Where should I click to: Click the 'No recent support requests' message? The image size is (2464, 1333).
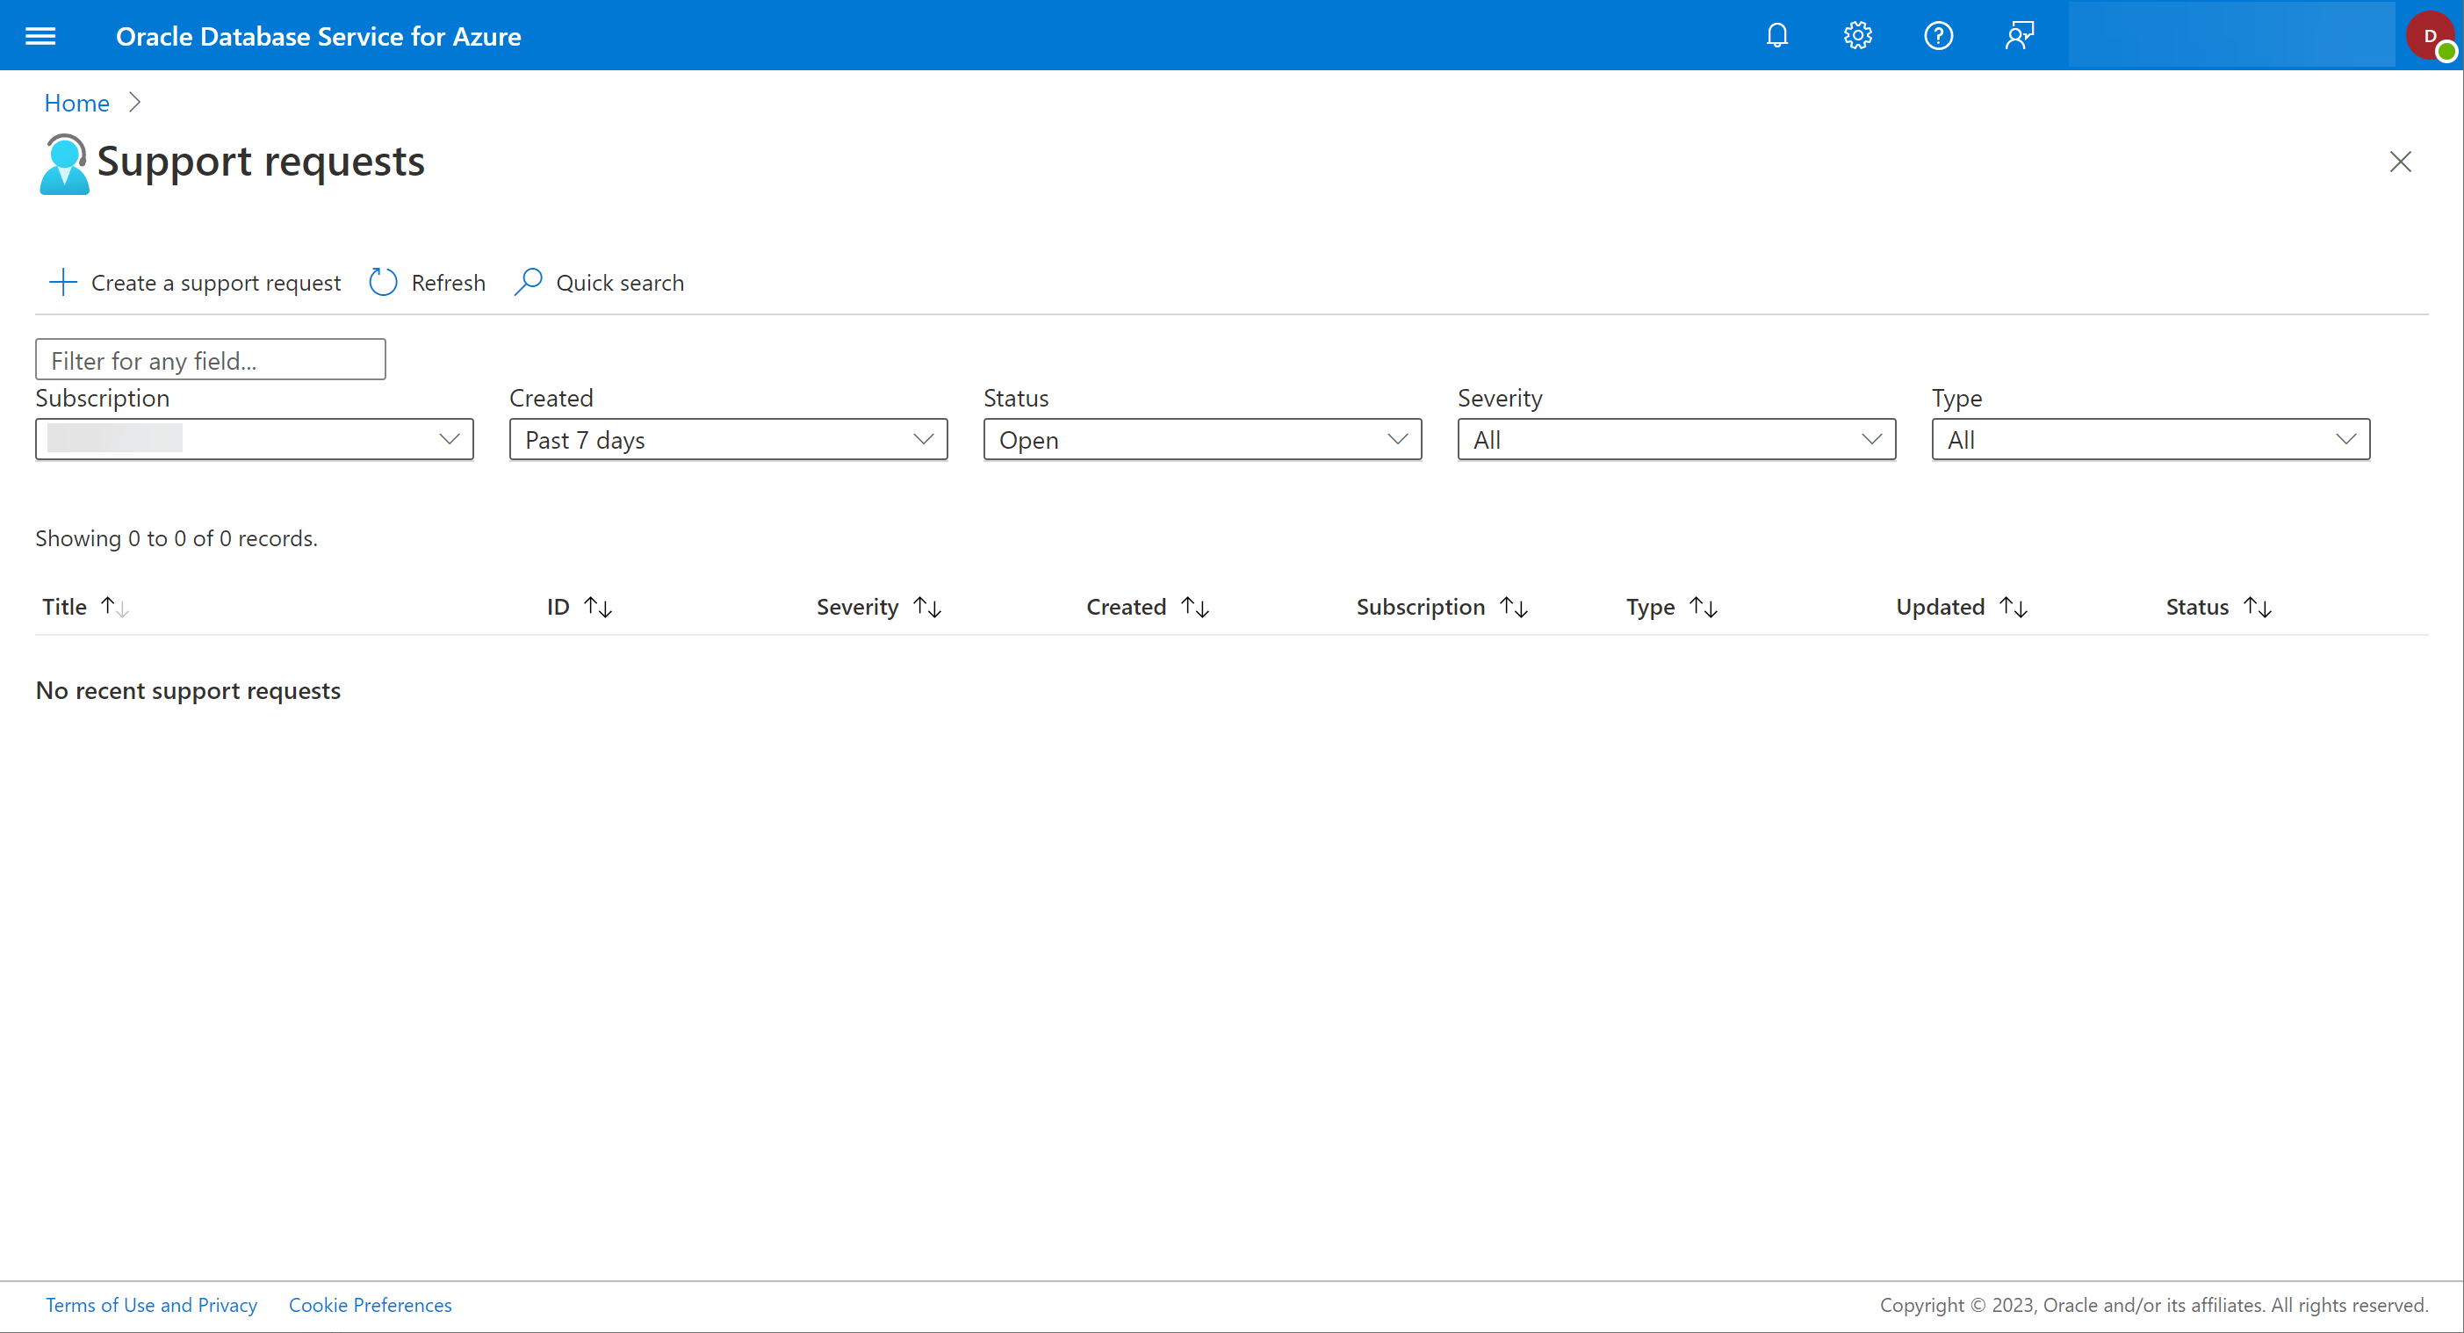(x=188, y=690)
